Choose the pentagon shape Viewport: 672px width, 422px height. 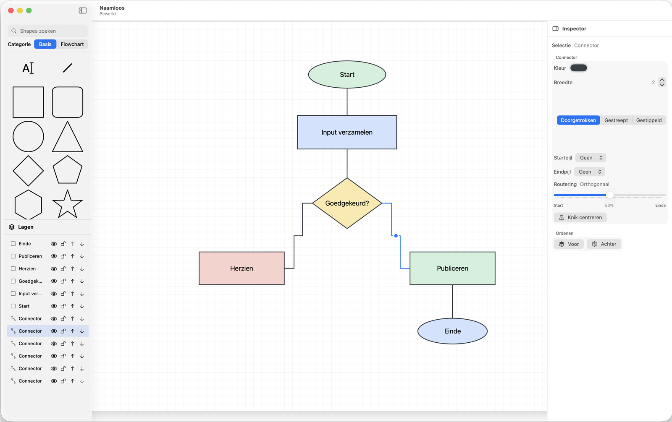pos(67,170)
